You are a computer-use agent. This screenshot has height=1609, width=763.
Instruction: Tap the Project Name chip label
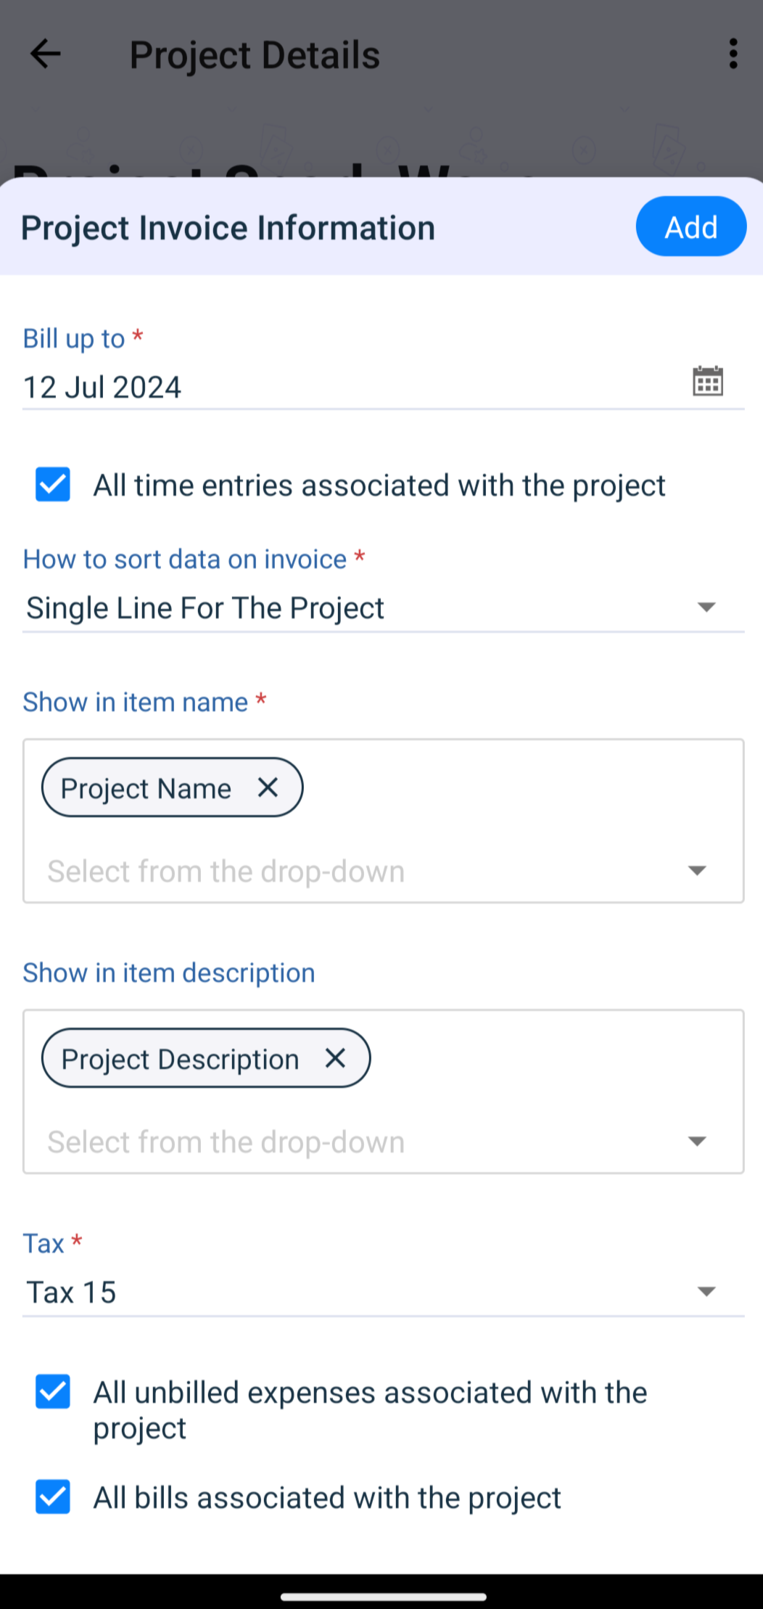146,788
